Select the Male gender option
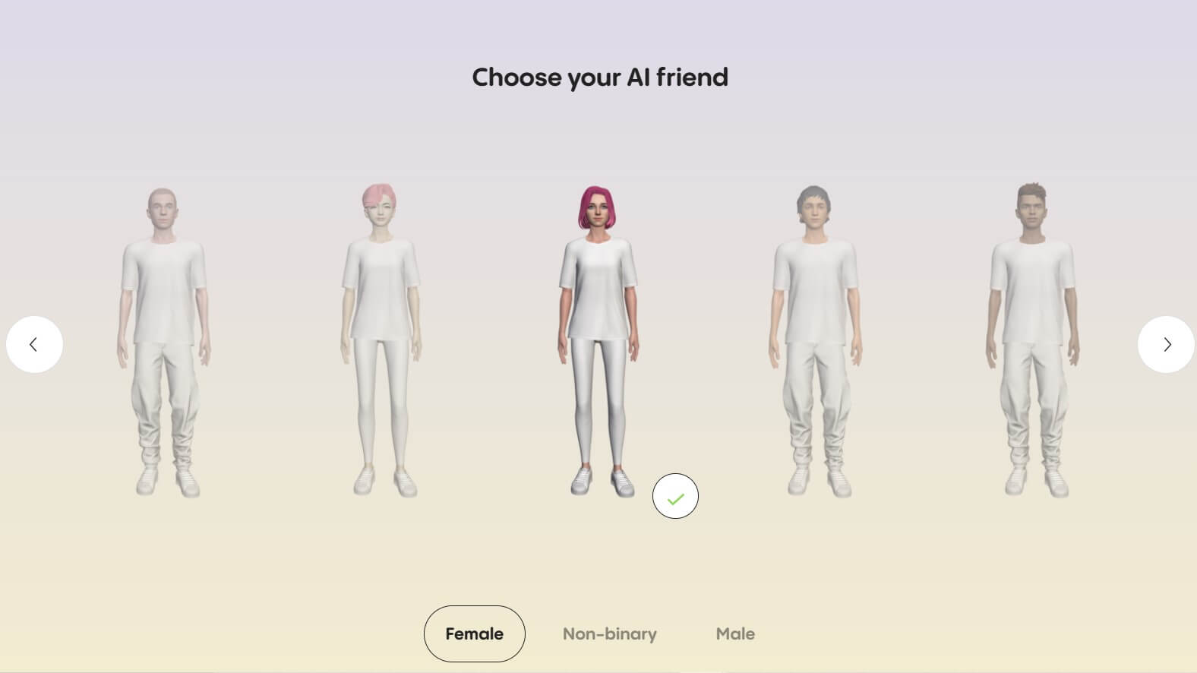The height and width of the screenshot is (673, 1197). tap(735, 634)
